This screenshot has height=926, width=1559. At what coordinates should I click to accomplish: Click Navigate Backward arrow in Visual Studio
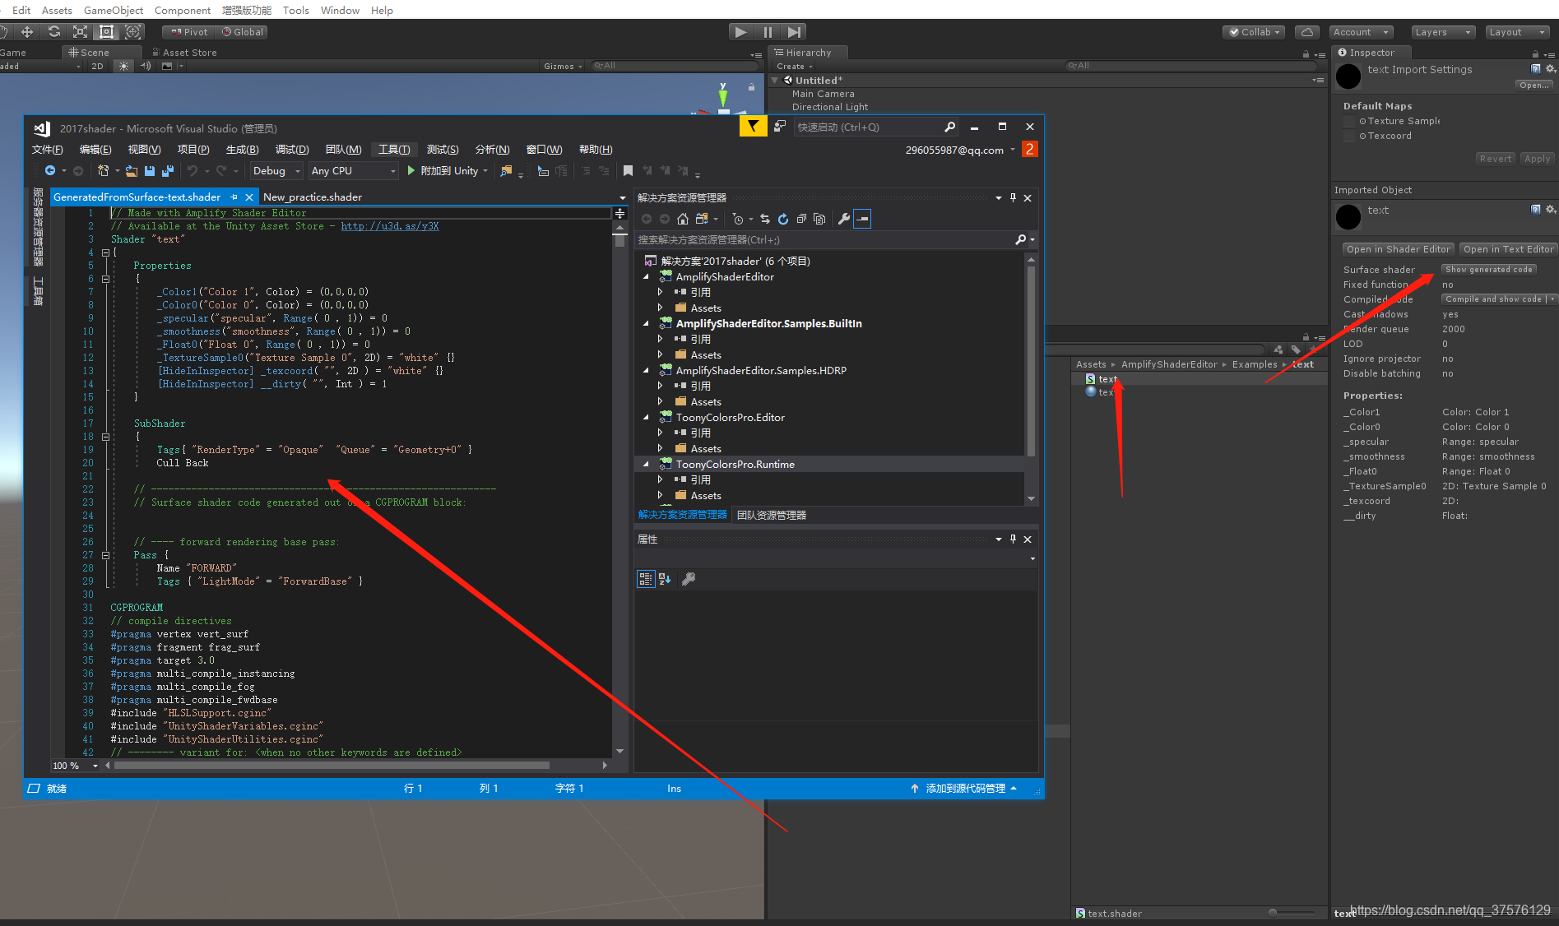(x=50, y=171)
